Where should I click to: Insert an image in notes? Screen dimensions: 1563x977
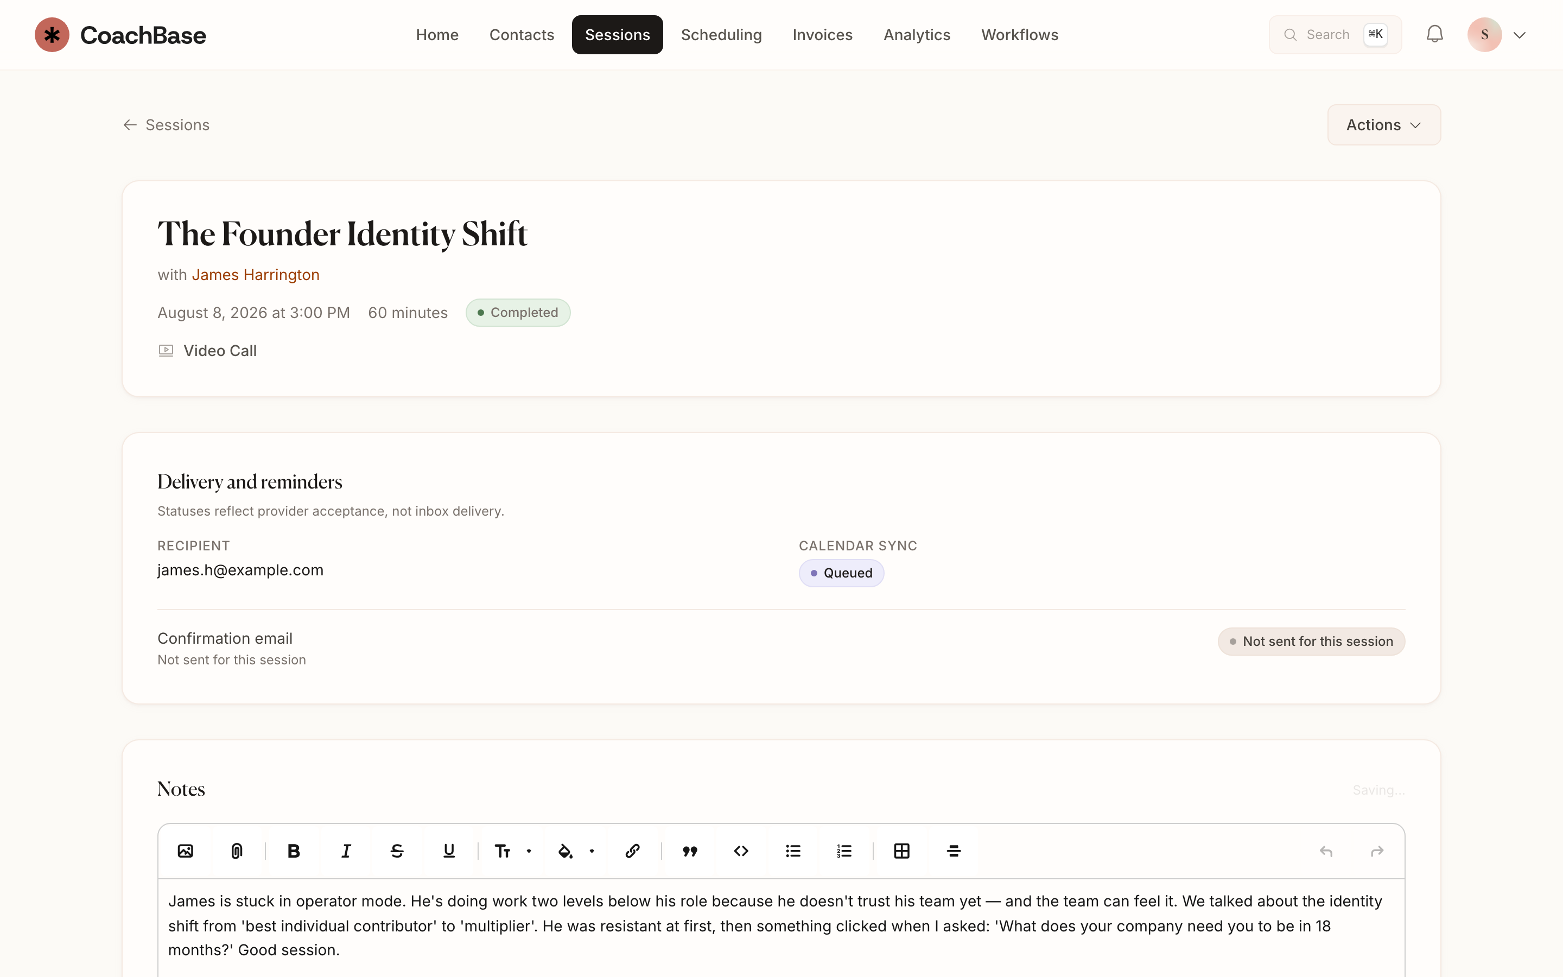186,851
